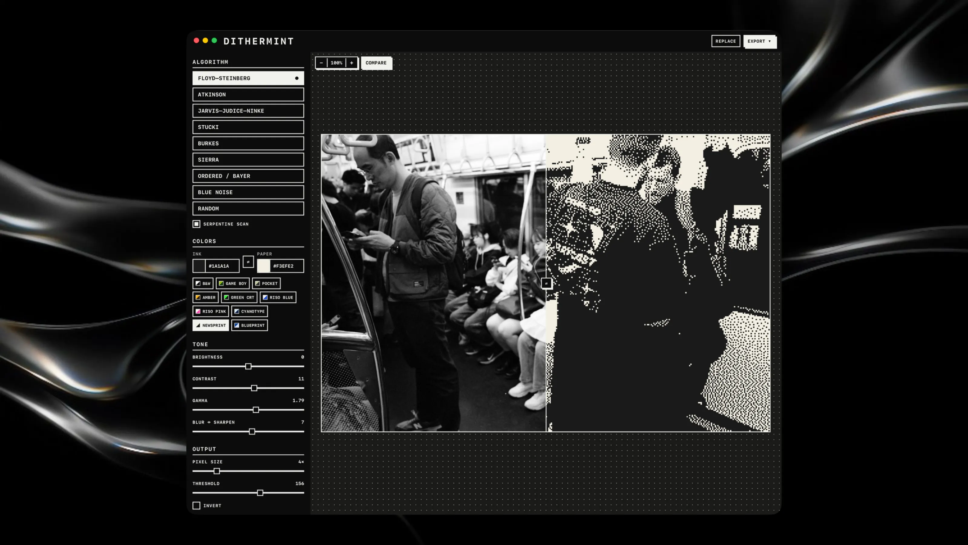Click the yellow minimize window dot

tap(205, 40)
